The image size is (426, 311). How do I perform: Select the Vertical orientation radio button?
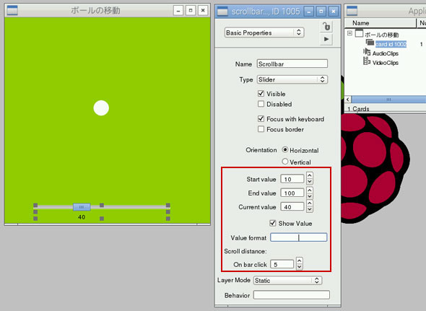(284, 162)
